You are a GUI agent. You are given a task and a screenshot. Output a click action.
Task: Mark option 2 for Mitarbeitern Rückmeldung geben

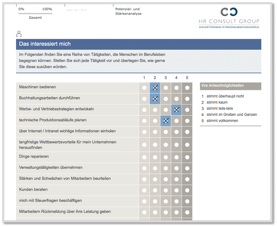[x=155, y=212]
